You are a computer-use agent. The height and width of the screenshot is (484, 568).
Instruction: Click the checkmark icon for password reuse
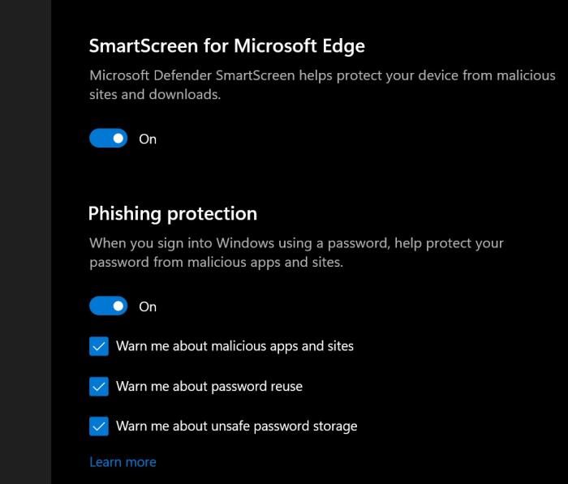[x=99, y=387]
